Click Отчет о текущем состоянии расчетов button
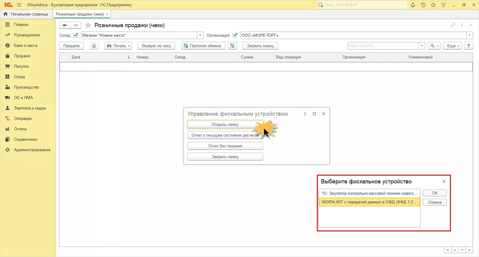The image size is (479, 257). point(225,135)
